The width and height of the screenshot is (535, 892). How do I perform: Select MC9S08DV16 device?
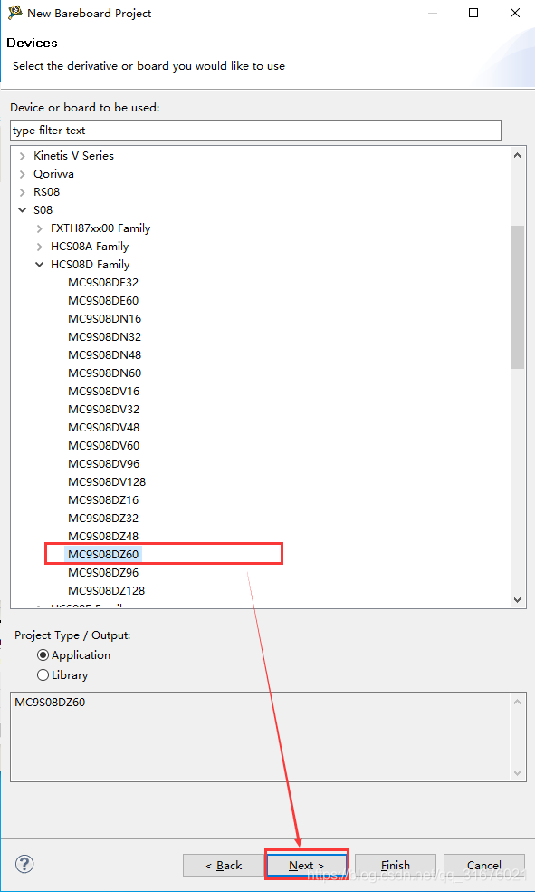pos(103,392)
